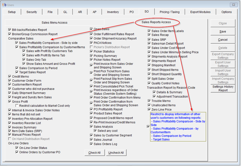241x166 pixels.
Task: Switch to the Pricing / Taxing tab
Action: pyautogui.click(x=170, y=12)
